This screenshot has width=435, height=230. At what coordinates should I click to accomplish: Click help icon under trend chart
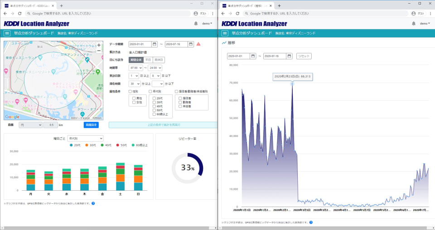[x=311, y=222]
